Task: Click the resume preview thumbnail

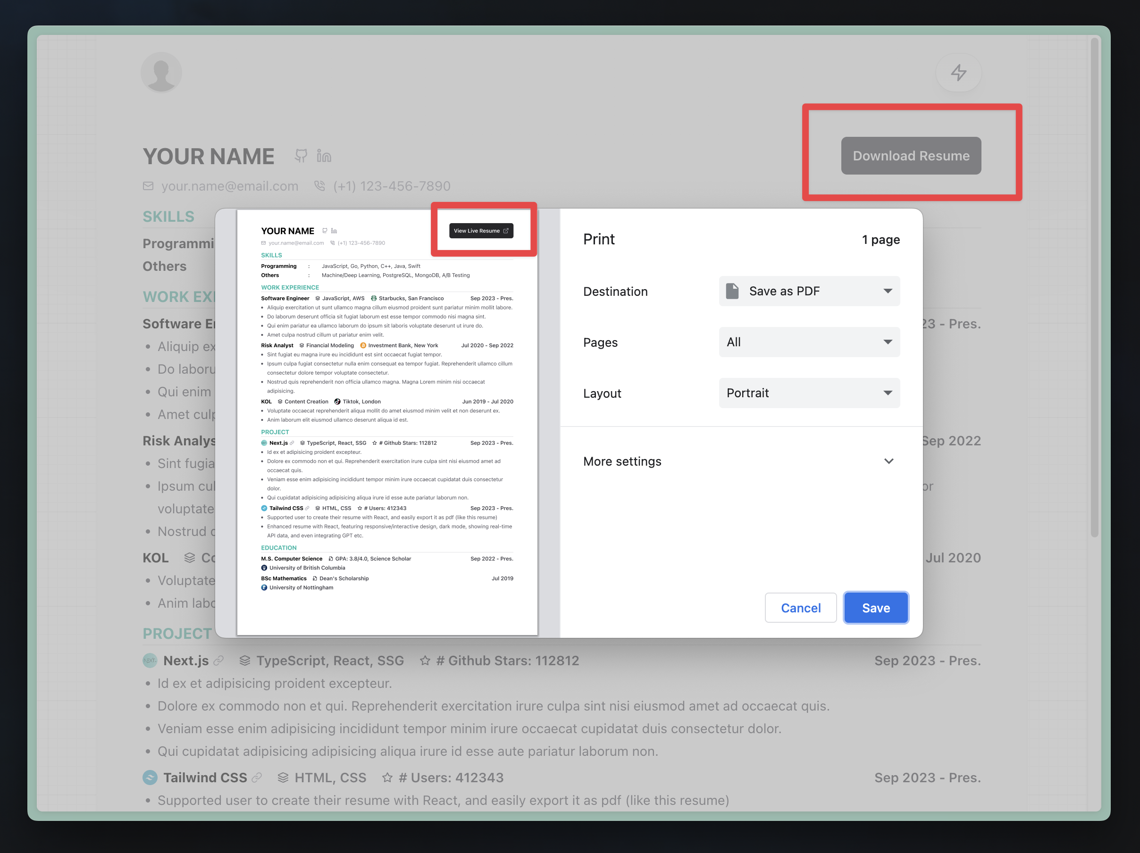Action: coord(386,421)
